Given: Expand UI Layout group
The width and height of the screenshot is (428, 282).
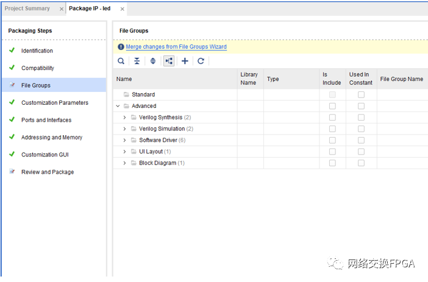Looking at the screenshot, I should (124, 152).
